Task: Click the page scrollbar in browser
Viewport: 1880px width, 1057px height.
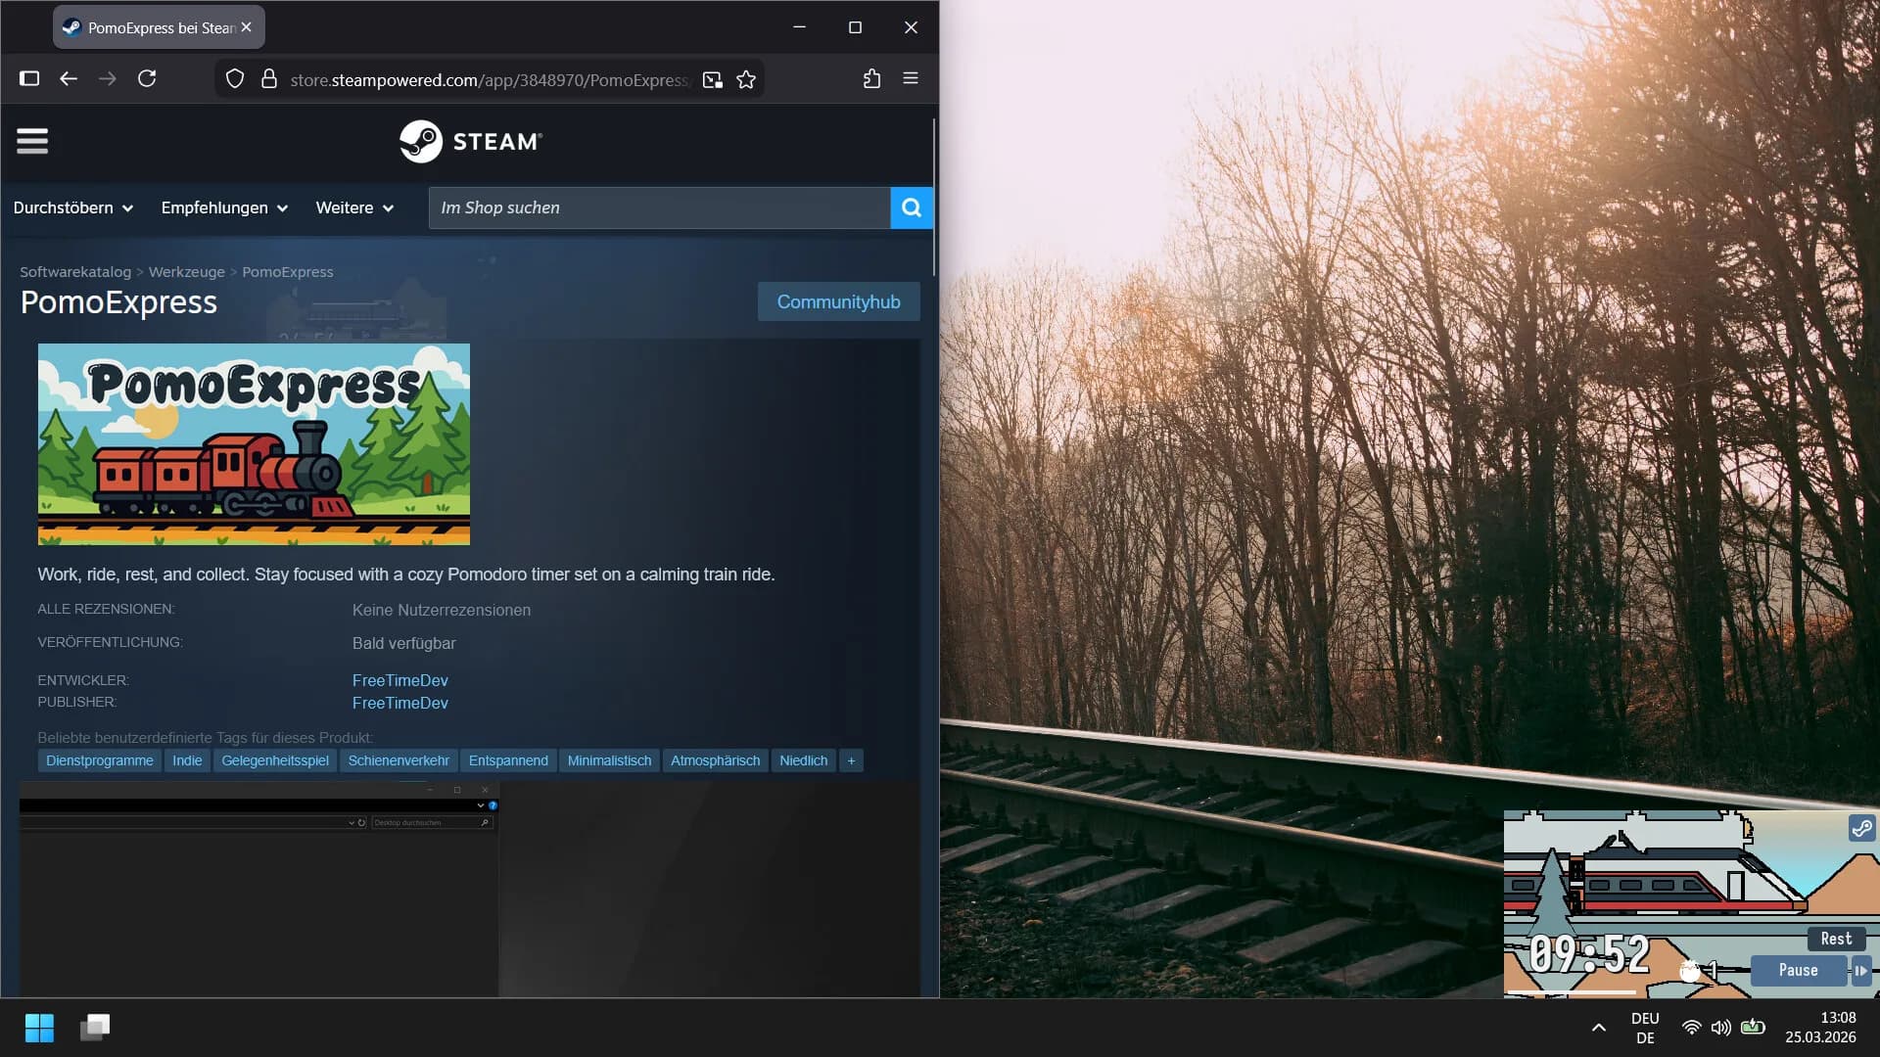Action: [934, 198]
